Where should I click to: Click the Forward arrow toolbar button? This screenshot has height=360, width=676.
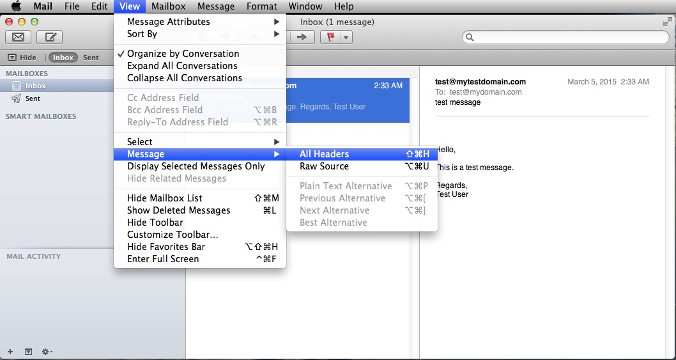(302, 37)
